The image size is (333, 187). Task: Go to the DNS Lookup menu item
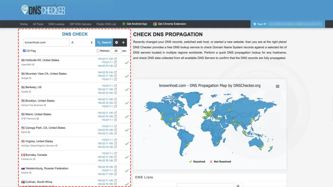click(56, 24)
